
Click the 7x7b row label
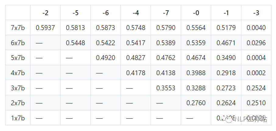(x=18, y=28)
